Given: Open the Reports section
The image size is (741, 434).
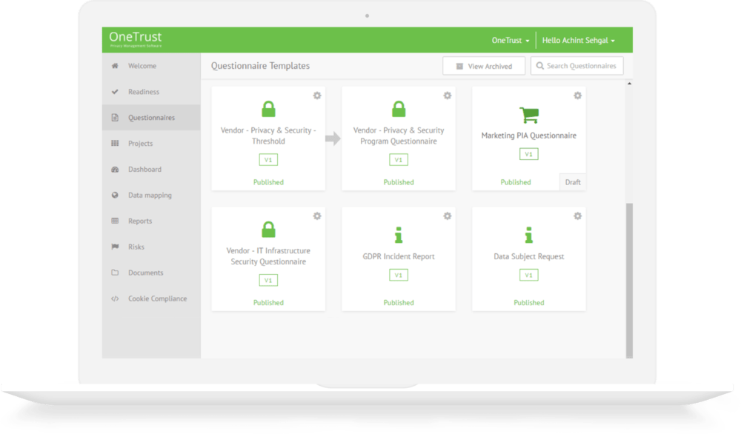Looking at the screenshot, I should (151, 221).
